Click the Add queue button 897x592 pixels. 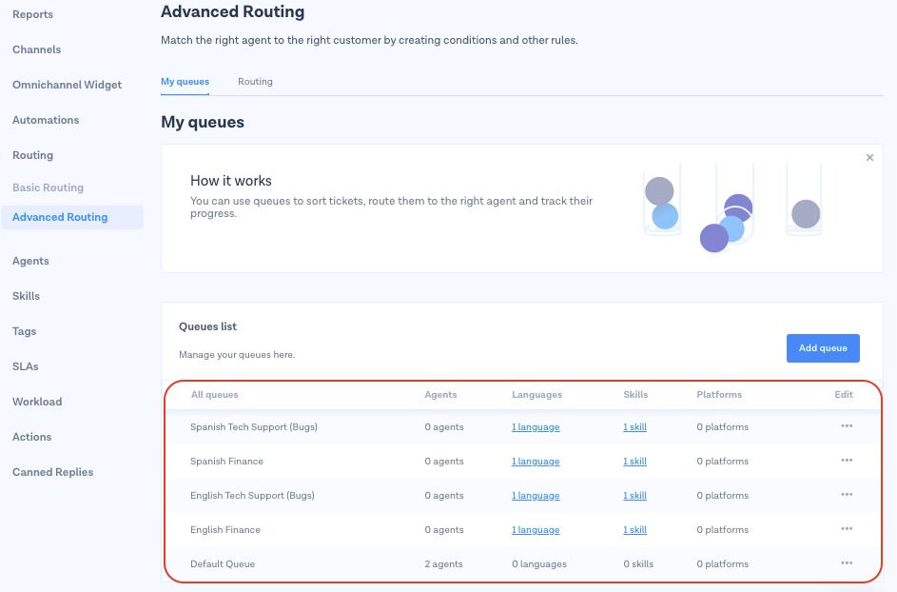pos(823,348)
